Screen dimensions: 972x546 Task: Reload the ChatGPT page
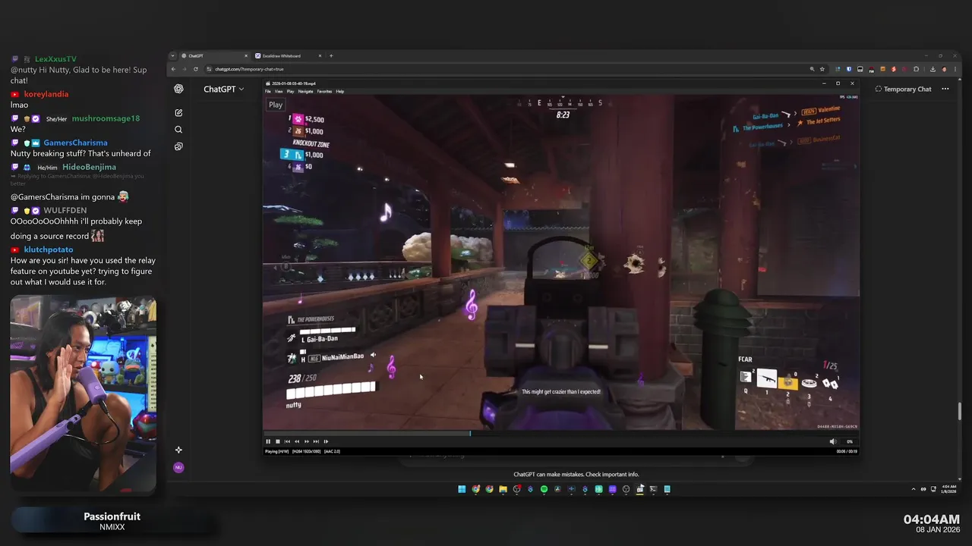click(196, 69)
